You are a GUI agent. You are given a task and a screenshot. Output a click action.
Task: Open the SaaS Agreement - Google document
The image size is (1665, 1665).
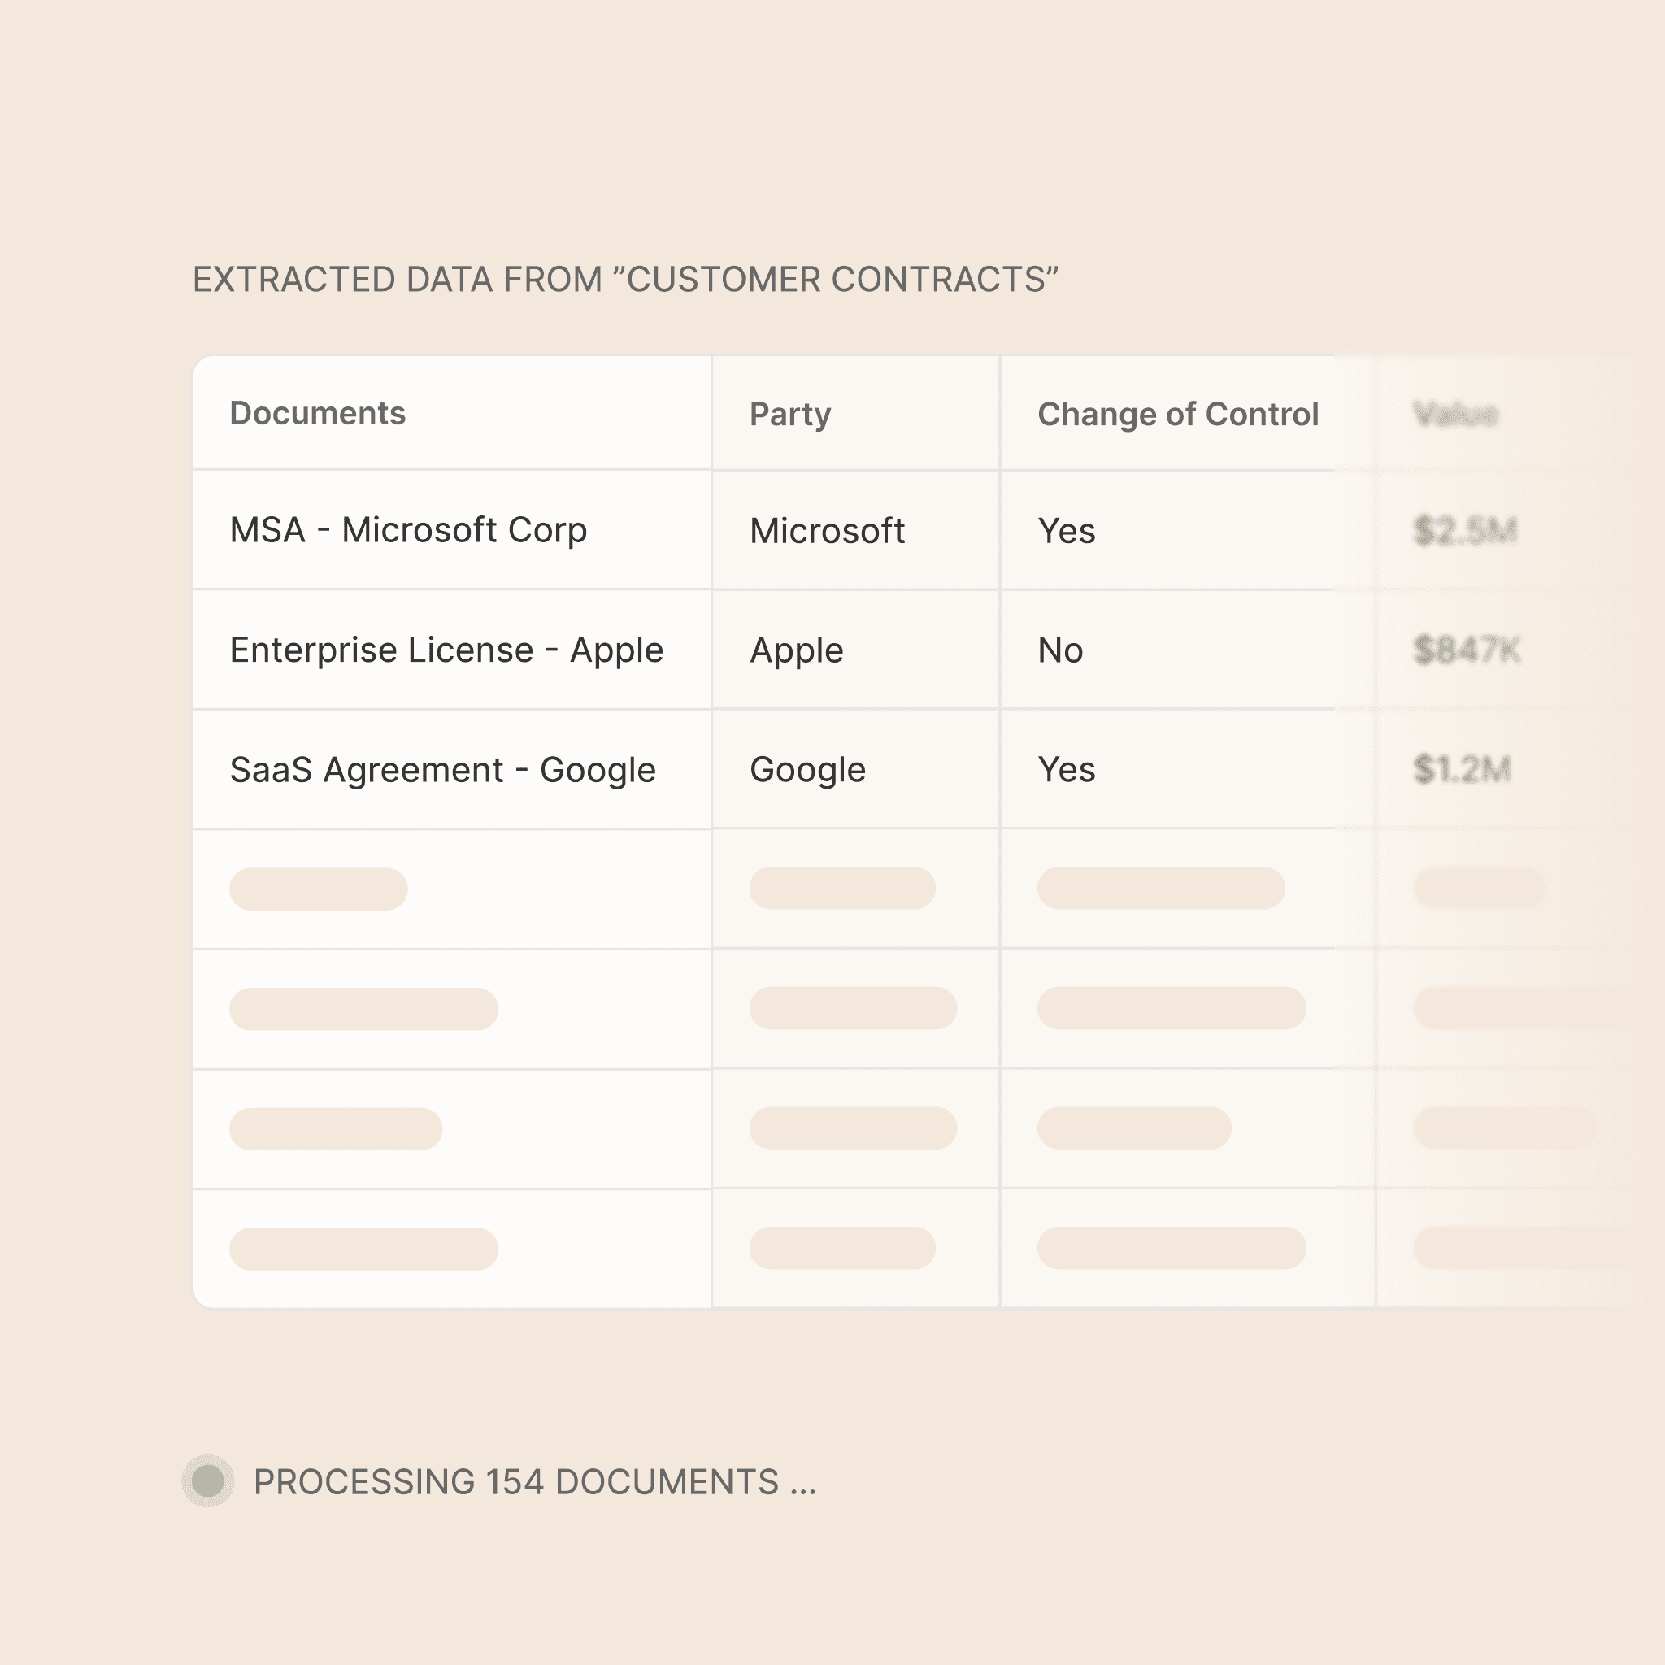442,770
